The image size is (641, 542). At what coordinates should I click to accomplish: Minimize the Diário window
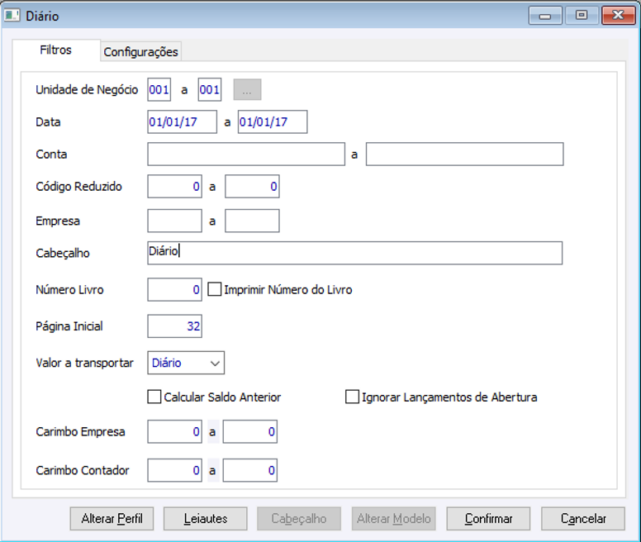click(545, 16)
